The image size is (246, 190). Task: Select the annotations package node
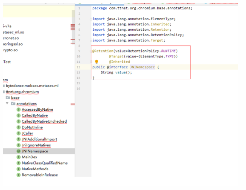coord(26,104)
